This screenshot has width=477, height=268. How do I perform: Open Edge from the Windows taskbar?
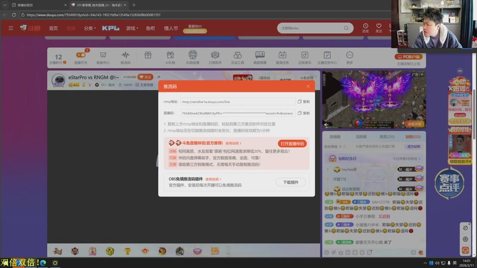[x=43, y=263]
